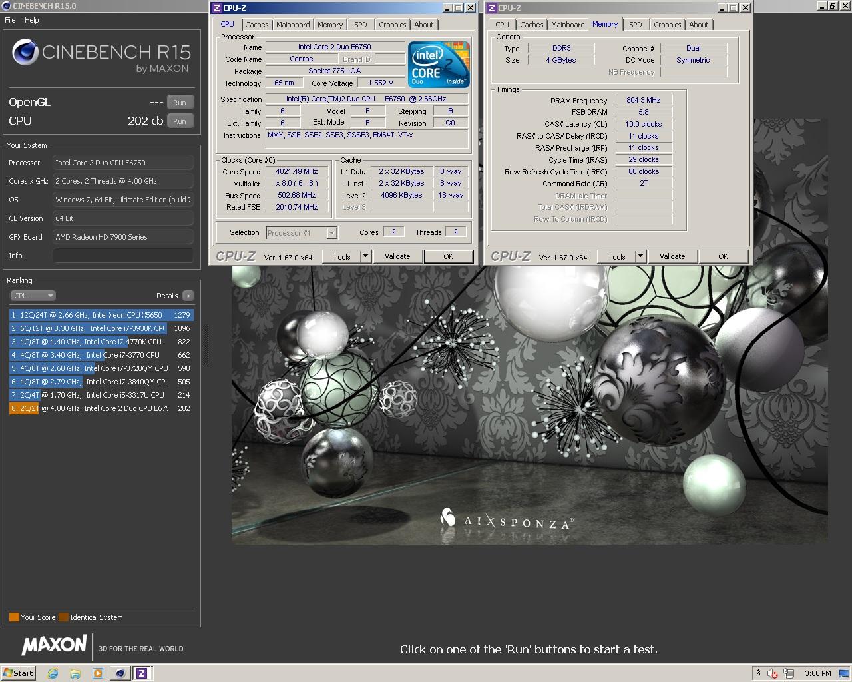Launch Windows Media Player from the taskbar
Screen dimensions: 852x682
pos(97,673)
